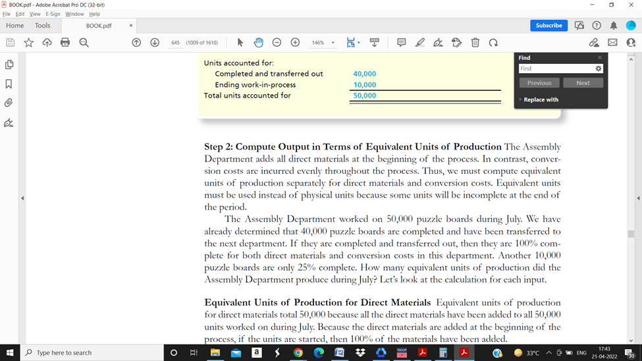Open the Edit menu
Image resolution: width=642 pixels, height=361 pixels.
(20, 14)
